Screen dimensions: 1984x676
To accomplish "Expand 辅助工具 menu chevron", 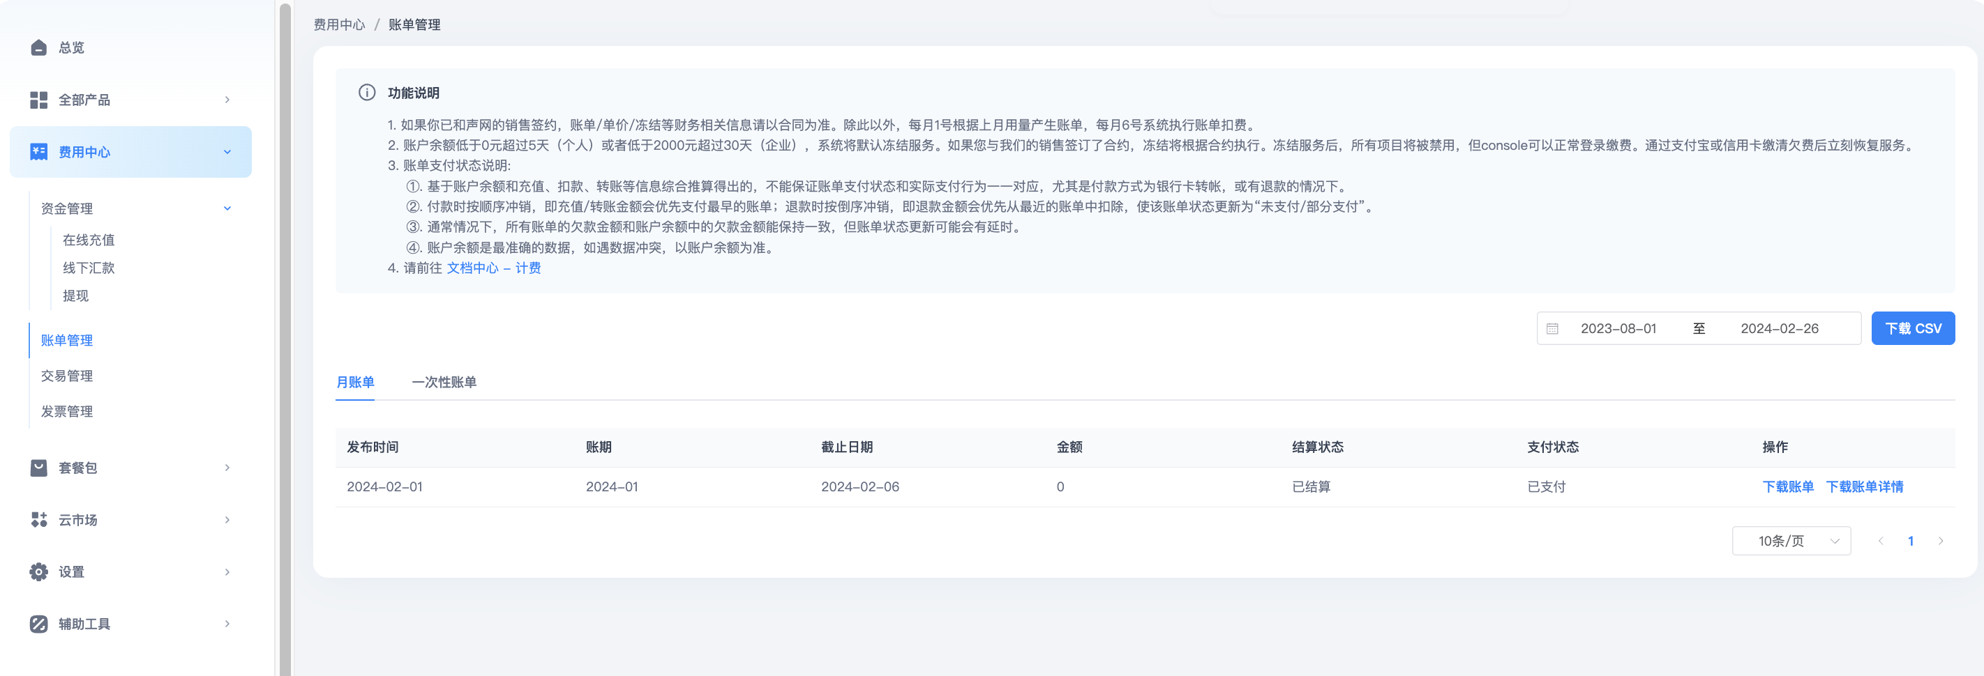I will [x=227, y=624].
